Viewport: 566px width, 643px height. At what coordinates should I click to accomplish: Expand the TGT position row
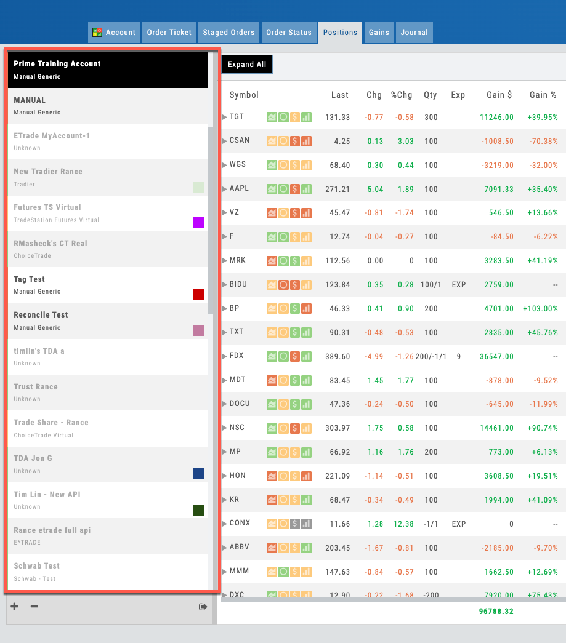(x=224, y=117)
